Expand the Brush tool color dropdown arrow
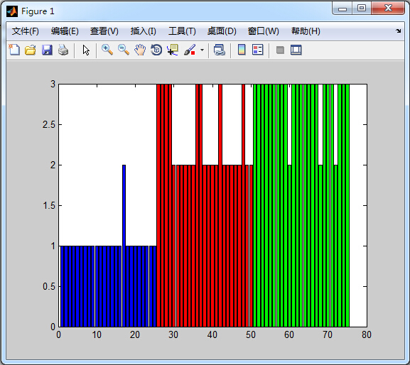This screenshot has width=410, height=365. coord(202,50)
